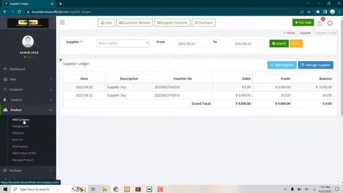
Task: Click the orange Print button
Action: [296, 43]
